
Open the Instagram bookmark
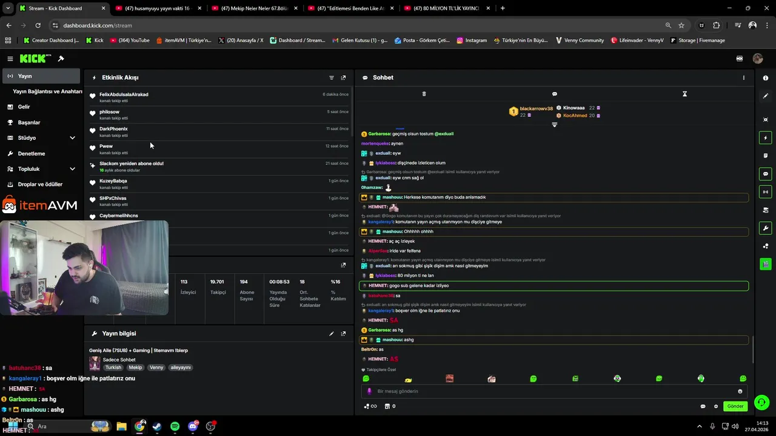pyautogui.click(x=472, y=41)
